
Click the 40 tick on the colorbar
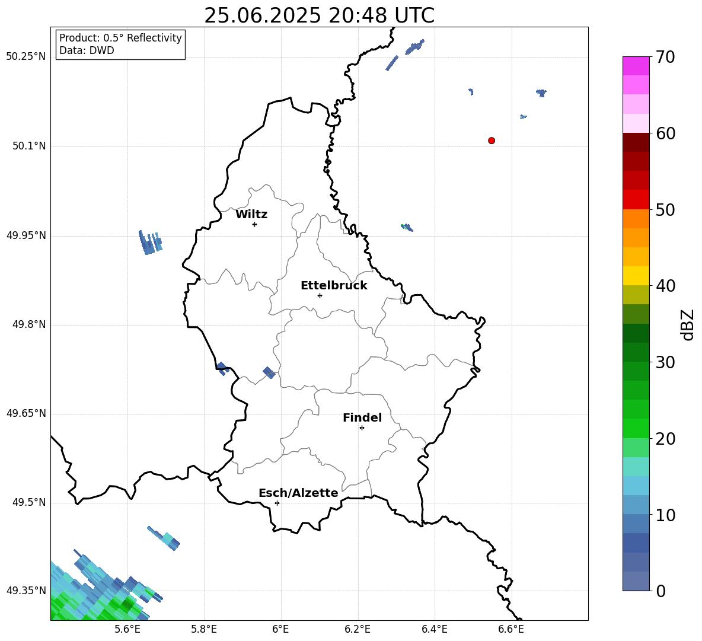[x=665, y=286]
